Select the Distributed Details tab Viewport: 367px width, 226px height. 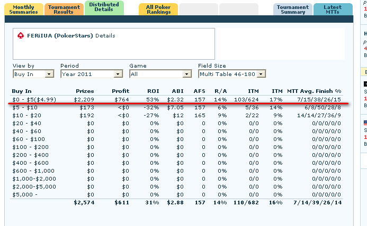click(104, 7)
